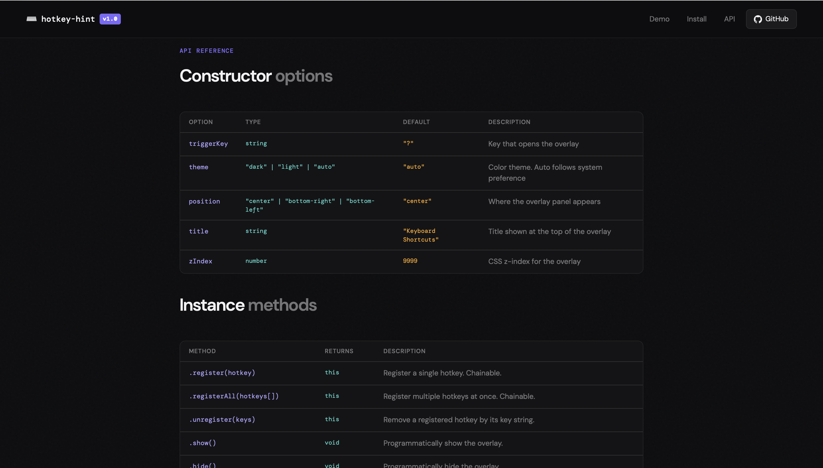Click the zIndex option name

[x=200, y=261]
